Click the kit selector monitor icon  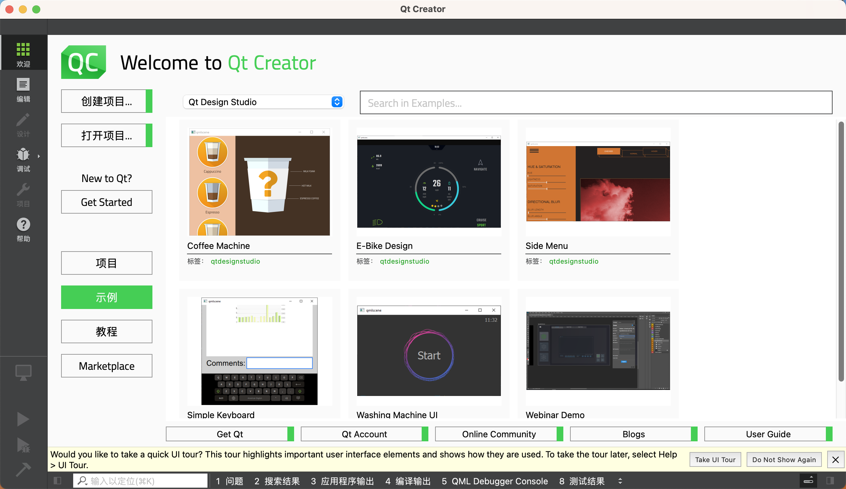[x=23, y=372]
